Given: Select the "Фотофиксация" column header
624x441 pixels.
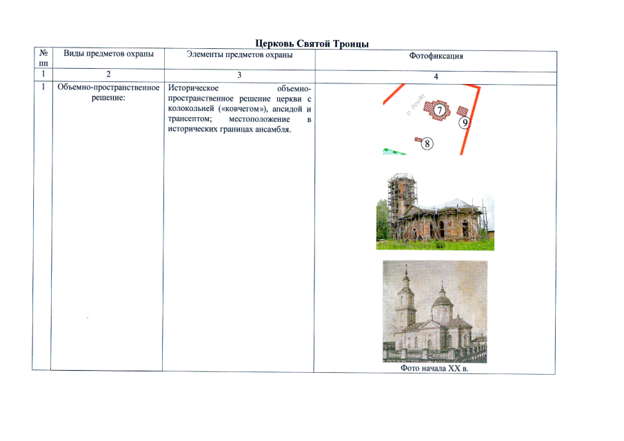Looking at the screenshot, I should click(x=435, y=56).
